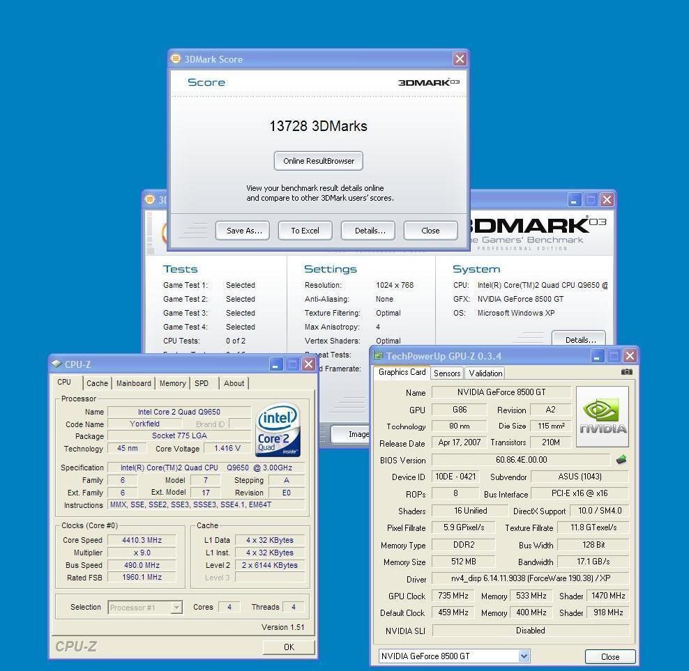Click the Resolution value 1024 x 768

395,285
